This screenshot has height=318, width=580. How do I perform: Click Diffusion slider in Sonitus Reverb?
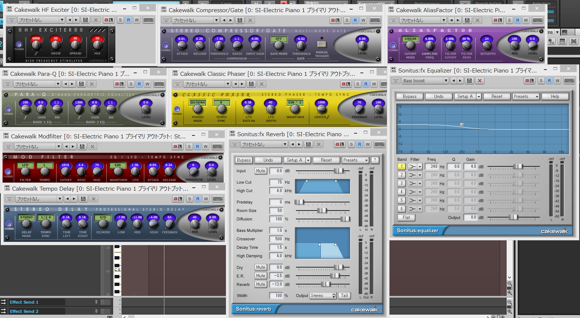(x=323, y=219)
